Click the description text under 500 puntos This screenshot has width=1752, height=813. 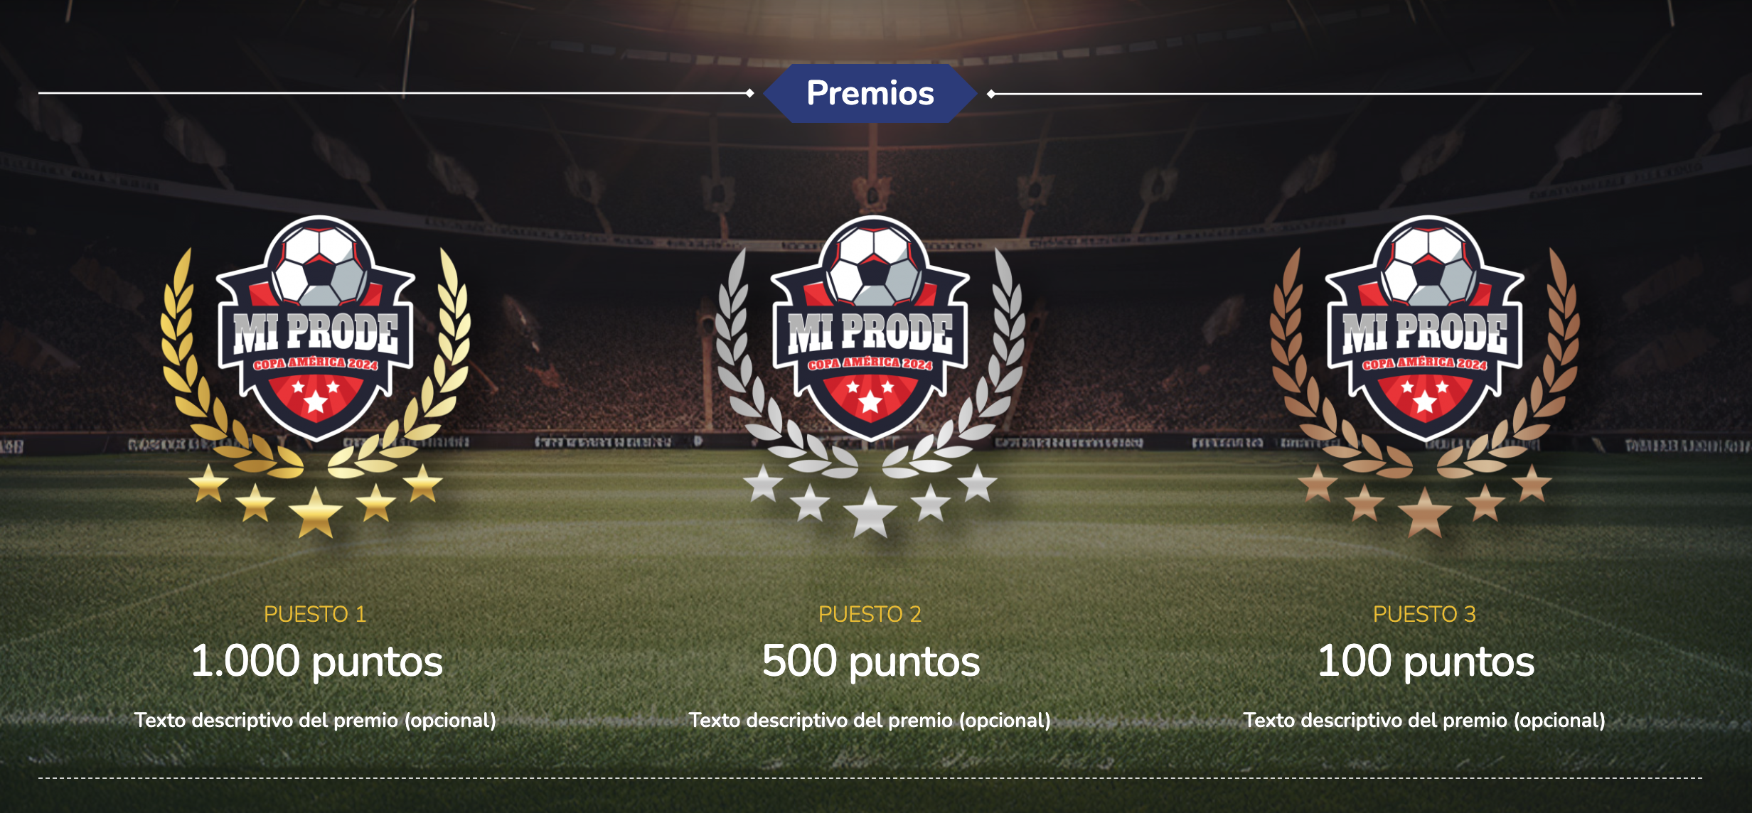(x=870, y=721)
